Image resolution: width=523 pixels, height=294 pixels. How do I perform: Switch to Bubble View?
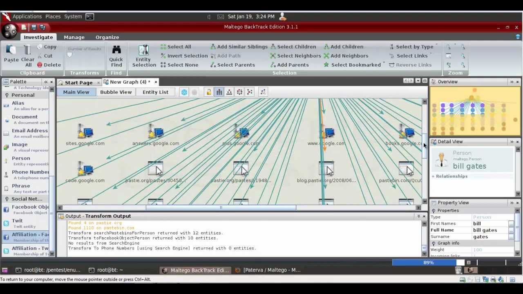116,92
